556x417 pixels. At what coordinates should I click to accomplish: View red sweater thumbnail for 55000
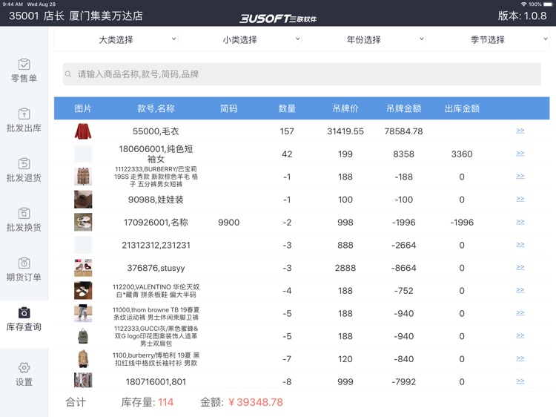(x=83, y=131)
